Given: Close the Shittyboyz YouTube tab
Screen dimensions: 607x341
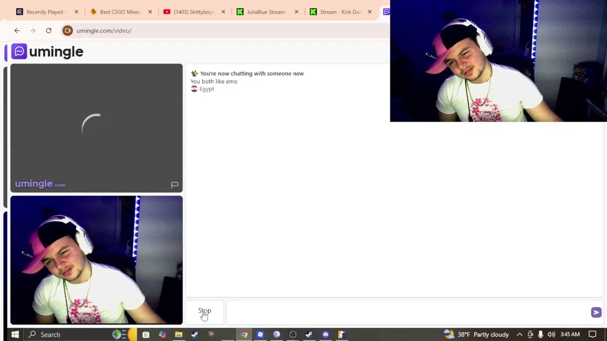Looking at the screenshot, I should pyautogui.click(x=223, y=12).
